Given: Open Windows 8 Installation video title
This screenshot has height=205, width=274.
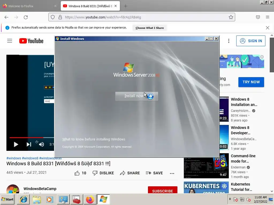Looking at the screenshot, I should 244,102.
